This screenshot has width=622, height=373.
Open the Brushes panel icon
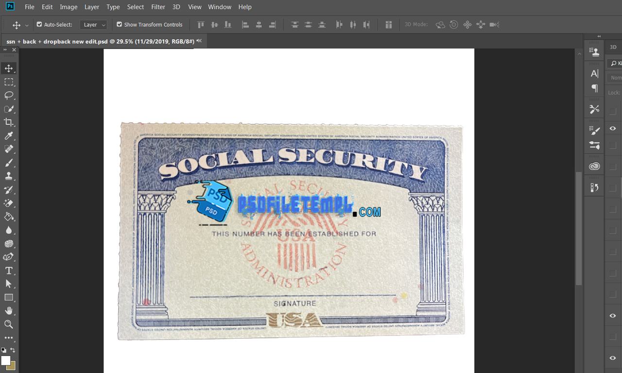click(594, 145)
